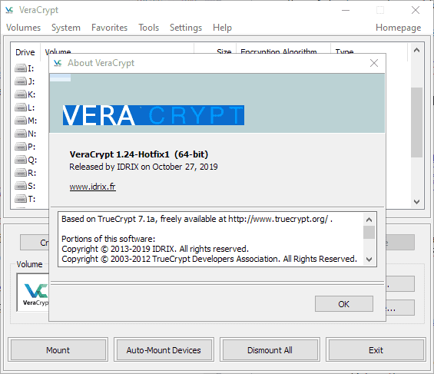Select drive K: icon in the list
The image size is (434, 374).
pos(21,94)
